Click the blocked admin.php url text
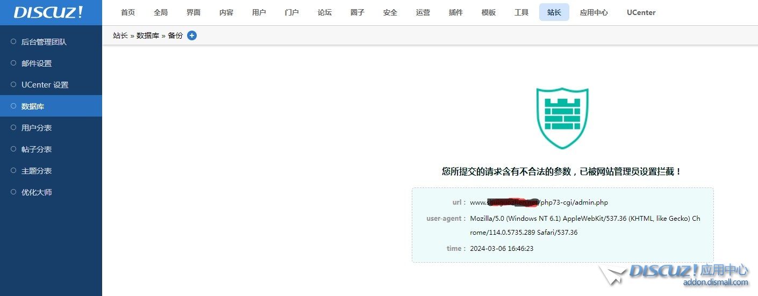 (x=539, y=203)
